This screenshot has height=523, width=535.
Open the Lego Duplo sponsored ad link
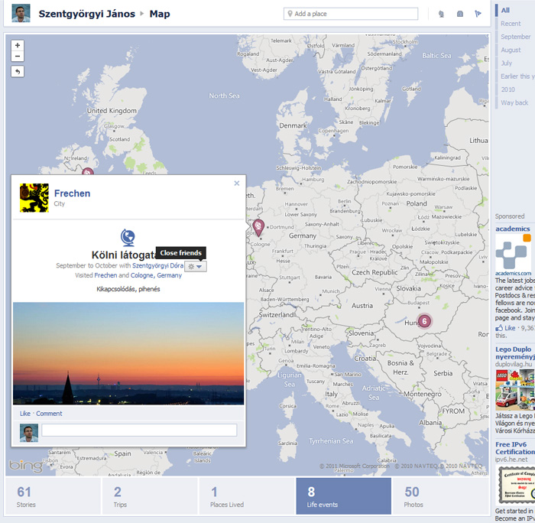(515, 353)
